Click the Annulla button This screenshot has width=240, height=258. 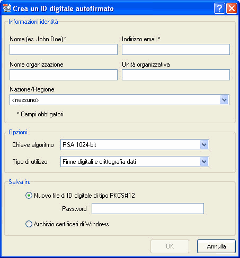[x=216, y=246]
